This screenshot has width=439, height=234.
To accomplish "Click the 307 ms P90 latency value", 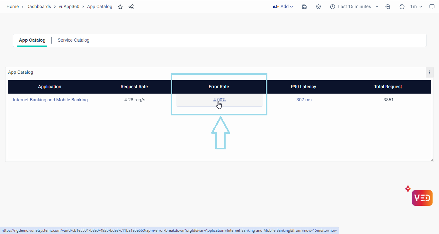I will click(x=304, y=100).
